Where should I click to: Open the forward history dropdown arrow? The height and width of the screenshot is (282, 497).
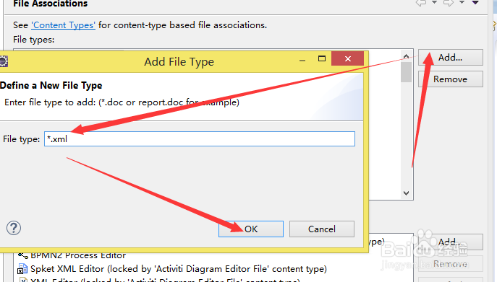[x=462, y=3]
